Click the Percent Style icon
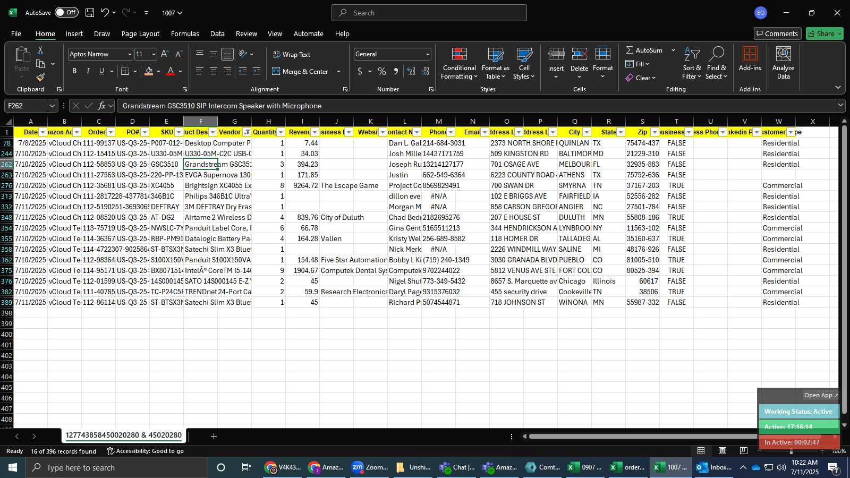Screen dimensions: 850x478 coord(382,71)
